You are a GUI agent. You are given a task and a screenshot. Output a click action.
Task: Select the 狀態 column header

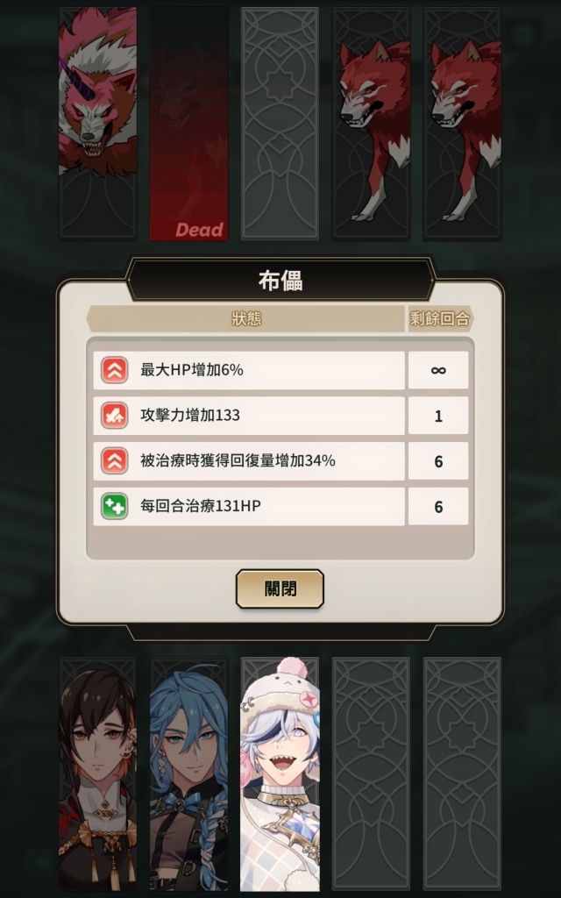coord(246,318)
